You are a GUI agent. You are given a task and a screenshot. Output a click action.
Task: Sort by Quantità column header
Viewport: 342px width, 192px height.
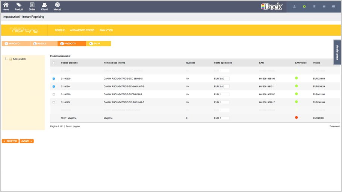coord(191,63)
